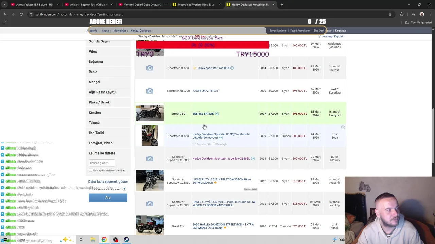Open the OBS icon in the taskbar
Viewport: 435px width, 244px height.
(116, 240)
